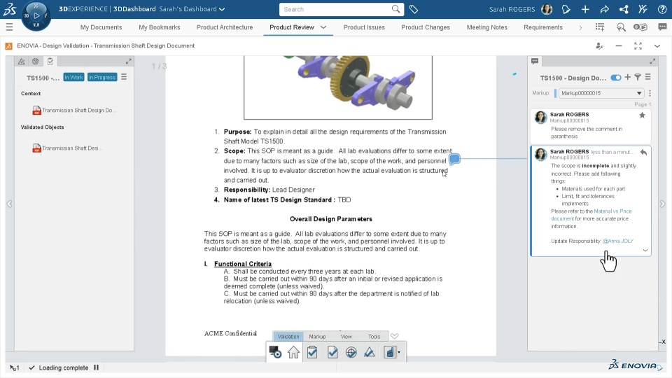Click the home icon in bottom toolbar
Image resolution: width=672 pixels, height=378 pixels.
pos(293,352)
